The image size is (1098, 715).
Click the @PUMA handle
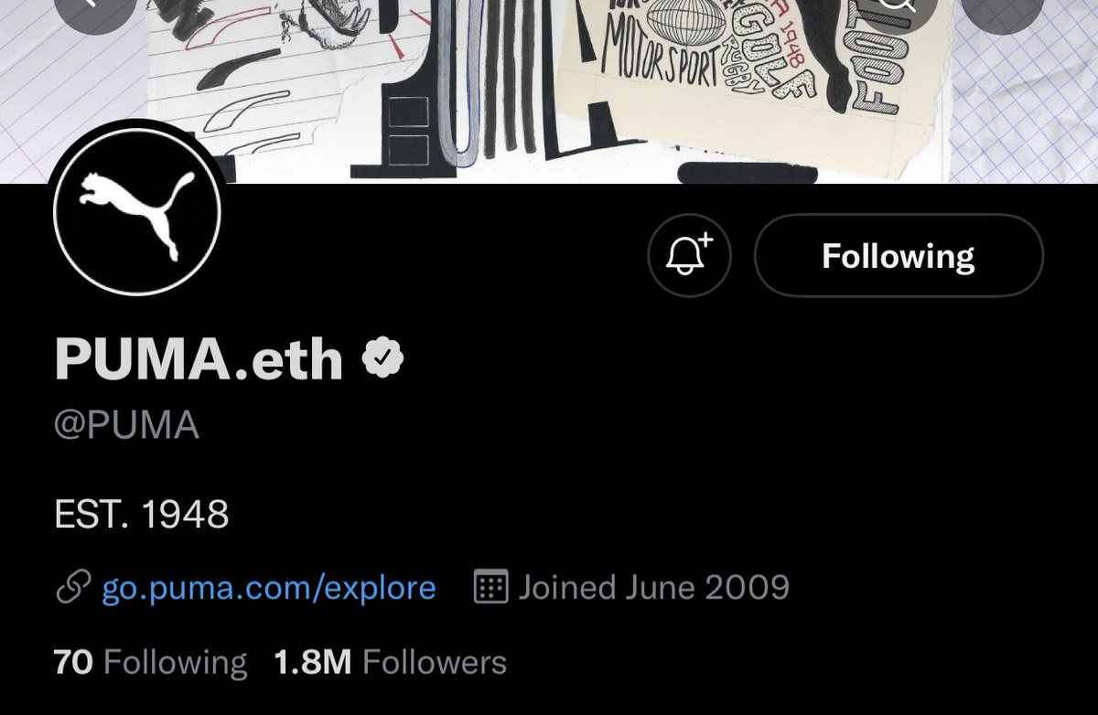[x=127, y=426]
